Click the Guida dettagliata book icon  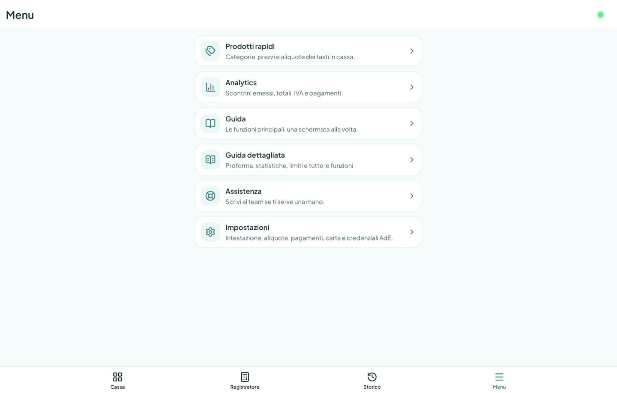pos(210,159)
